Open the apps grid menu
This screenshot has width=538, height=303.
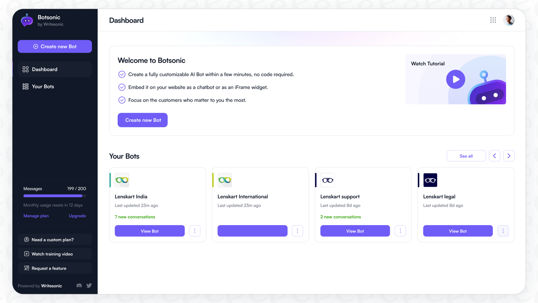[493, 20]
